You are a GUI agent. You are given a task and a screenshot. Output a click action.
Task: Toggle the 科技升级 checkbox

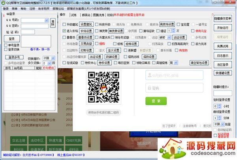(97, 24)
